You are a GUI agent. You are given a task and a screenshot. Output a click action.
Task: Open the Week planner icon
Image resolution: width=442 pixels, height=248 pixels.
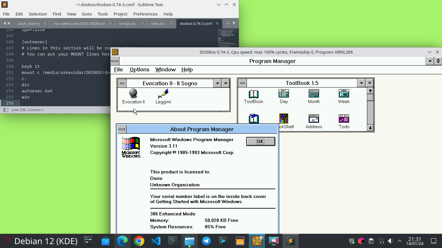344,94
